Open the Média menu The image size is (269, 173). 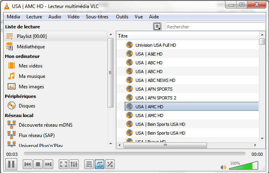click(x=13, y=17)
